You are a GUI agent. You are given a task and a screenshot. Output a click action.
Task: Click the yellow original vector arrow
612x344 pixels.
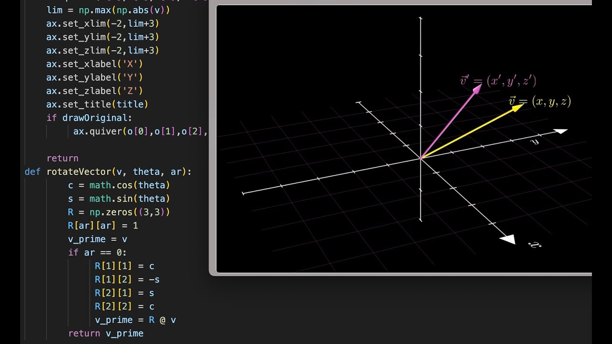(472, 131)
